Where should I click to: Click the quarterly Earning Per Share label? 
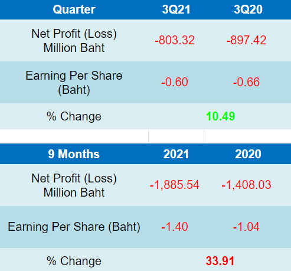tap(74, 83)
